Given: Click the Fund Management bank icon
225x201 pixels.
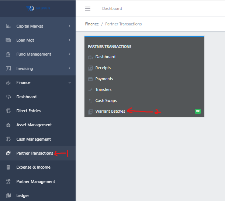Looking at the screenshot, I should click(8, 54).
